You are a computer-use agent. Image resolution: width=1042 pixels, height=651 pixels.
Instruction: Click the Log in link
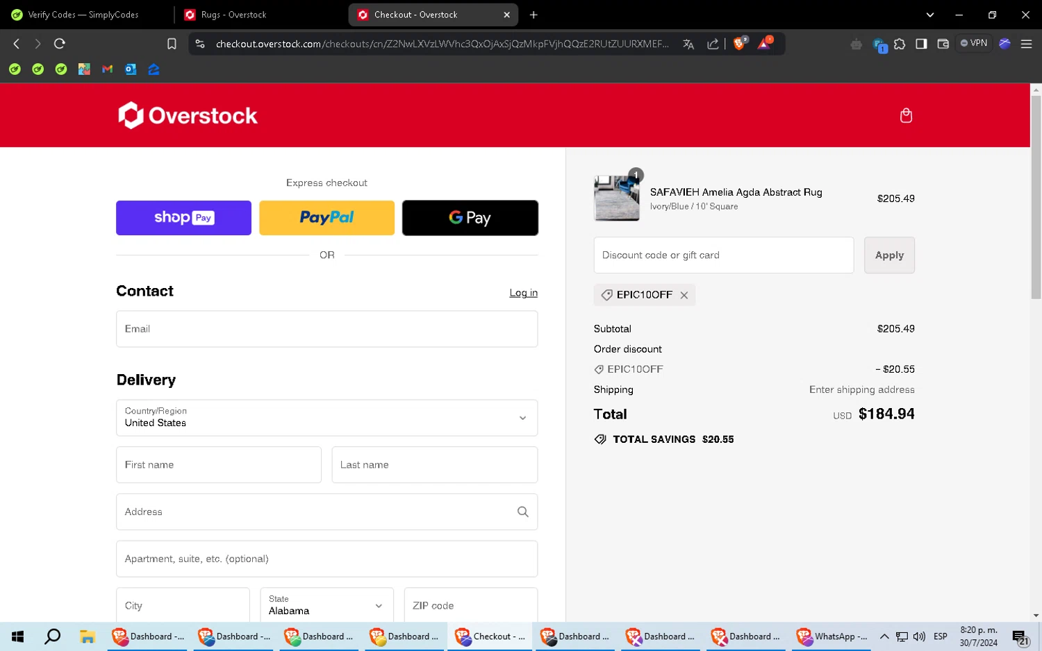click(524, 293)
